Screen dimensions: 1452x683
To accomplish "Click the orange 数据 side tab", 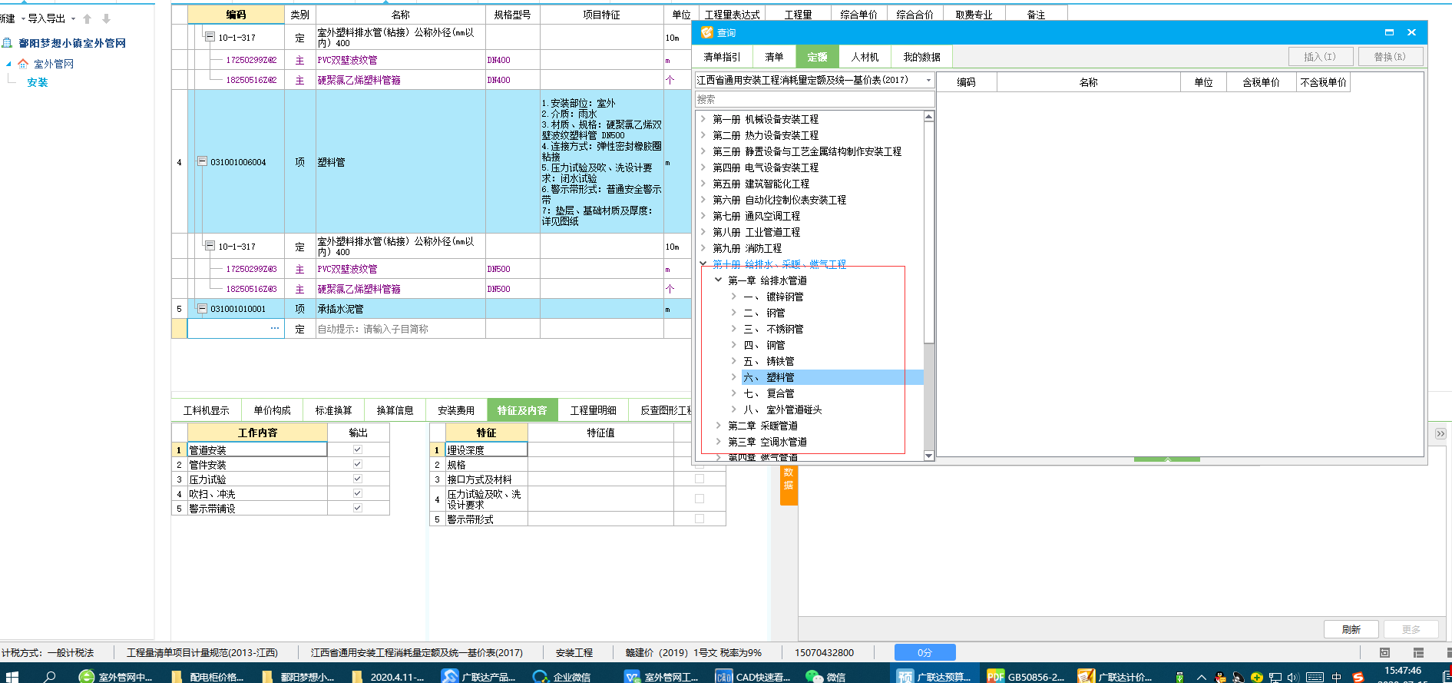I will pyautogui.click(x=789, y=486).
